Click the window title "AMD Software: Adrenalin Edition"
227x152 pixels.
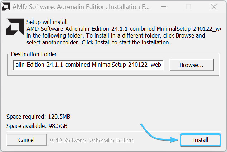(75, 6)
